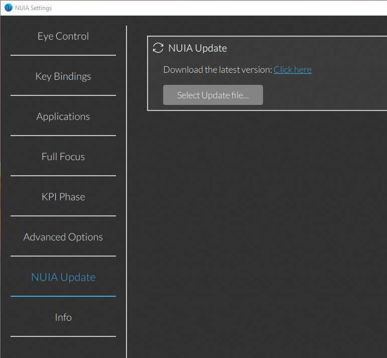This screenshot has width=387, height=358.
Task: Click the NUIA logo icon in title bar
Action: [x=9, y=8]
